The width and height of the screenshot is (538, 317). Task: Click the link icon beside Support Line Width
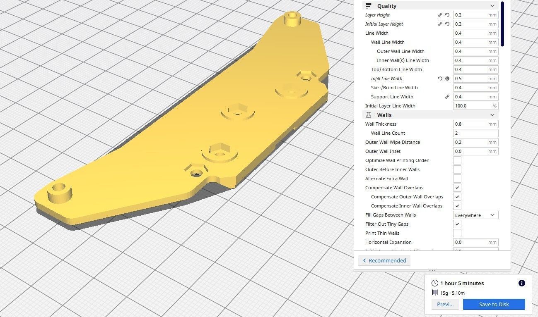(447, 97)
